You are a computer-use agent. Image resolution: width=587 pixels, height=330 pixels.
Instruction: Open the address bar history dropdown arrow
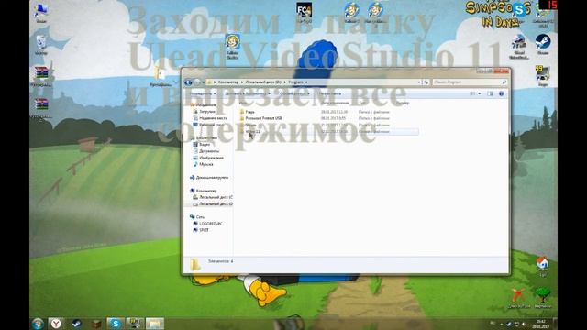(419, 82)
